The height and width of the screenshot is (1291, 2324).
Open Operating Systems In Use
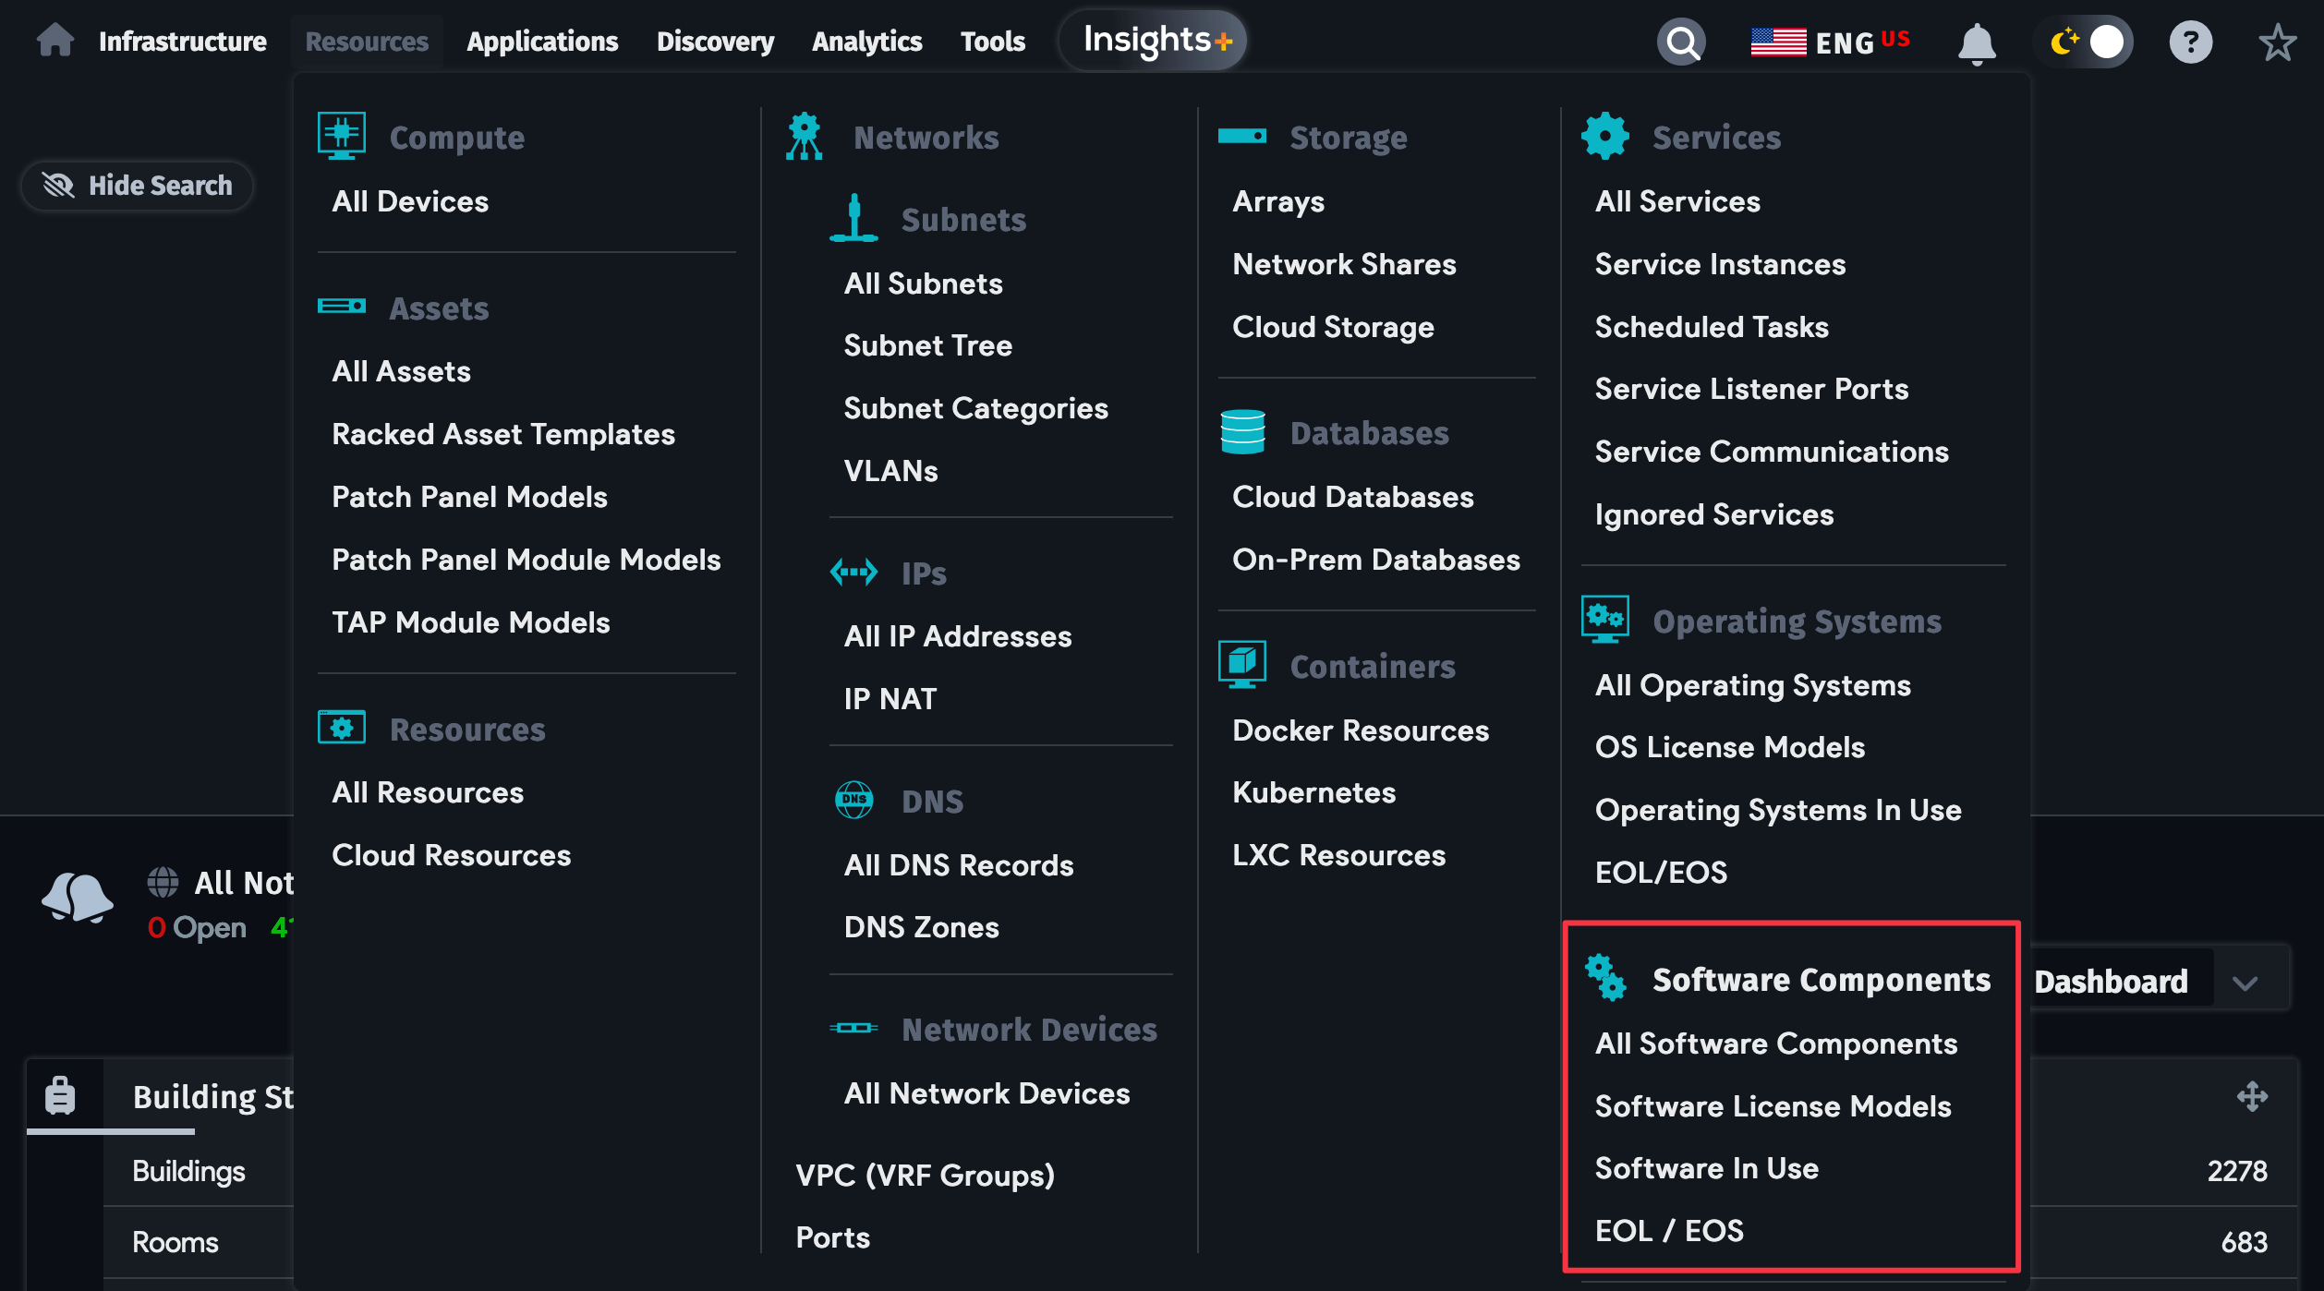coord(1777,809)
